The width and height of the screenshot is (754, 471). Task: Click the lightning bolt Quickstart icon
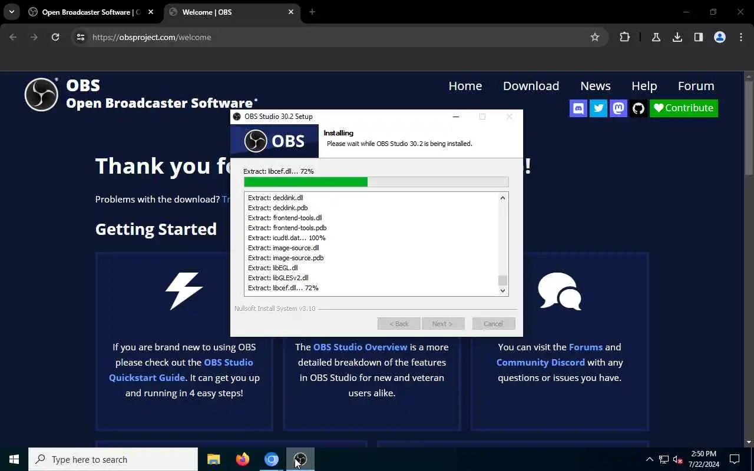click(184, 291)
